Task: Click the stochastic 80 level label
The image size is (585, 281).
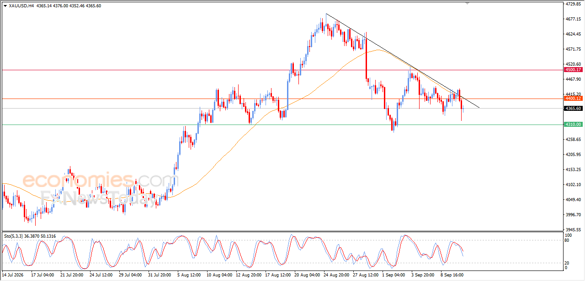Action: click(x=568, y=240)
